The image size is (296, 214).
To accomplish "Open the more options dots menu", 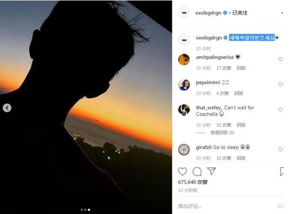I will click(282, 13).
